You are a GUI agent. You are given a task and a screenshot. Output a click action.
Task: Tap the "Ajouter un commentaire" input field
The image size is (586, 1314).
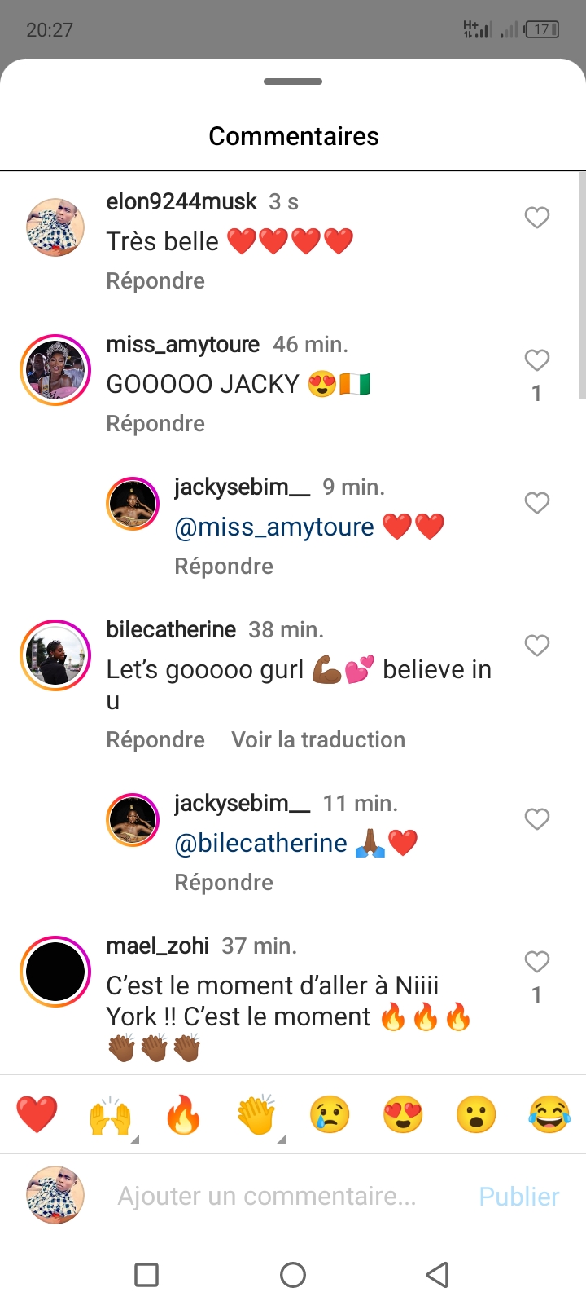(267, 1196)
